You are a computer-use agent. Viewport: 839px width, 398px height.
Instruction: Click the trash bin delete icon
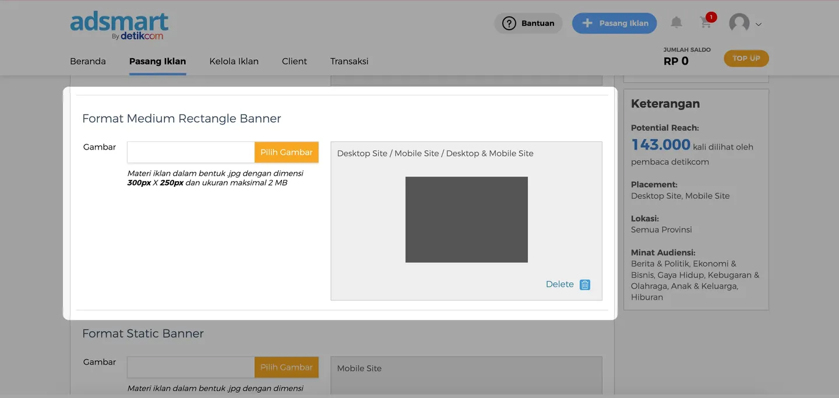click(x=585, y=285)
